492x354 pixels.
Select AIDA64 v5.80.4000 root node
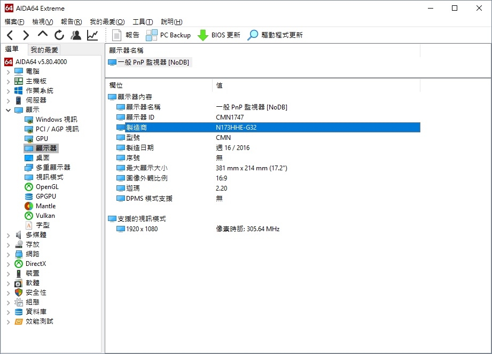click(x=35, y=62)
